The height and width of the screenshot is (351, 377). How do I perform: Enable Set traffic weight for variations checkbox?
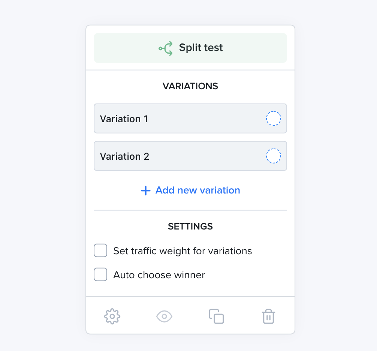100,250
